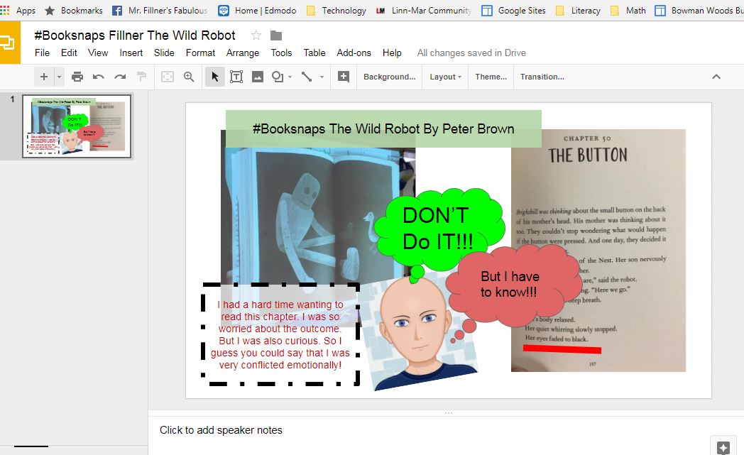Screen dimensions: 744x455
Task: Open the Insert menu
Action: (x=131, y=53)
